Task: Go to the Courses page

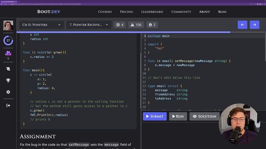Action: pos(105,12)
